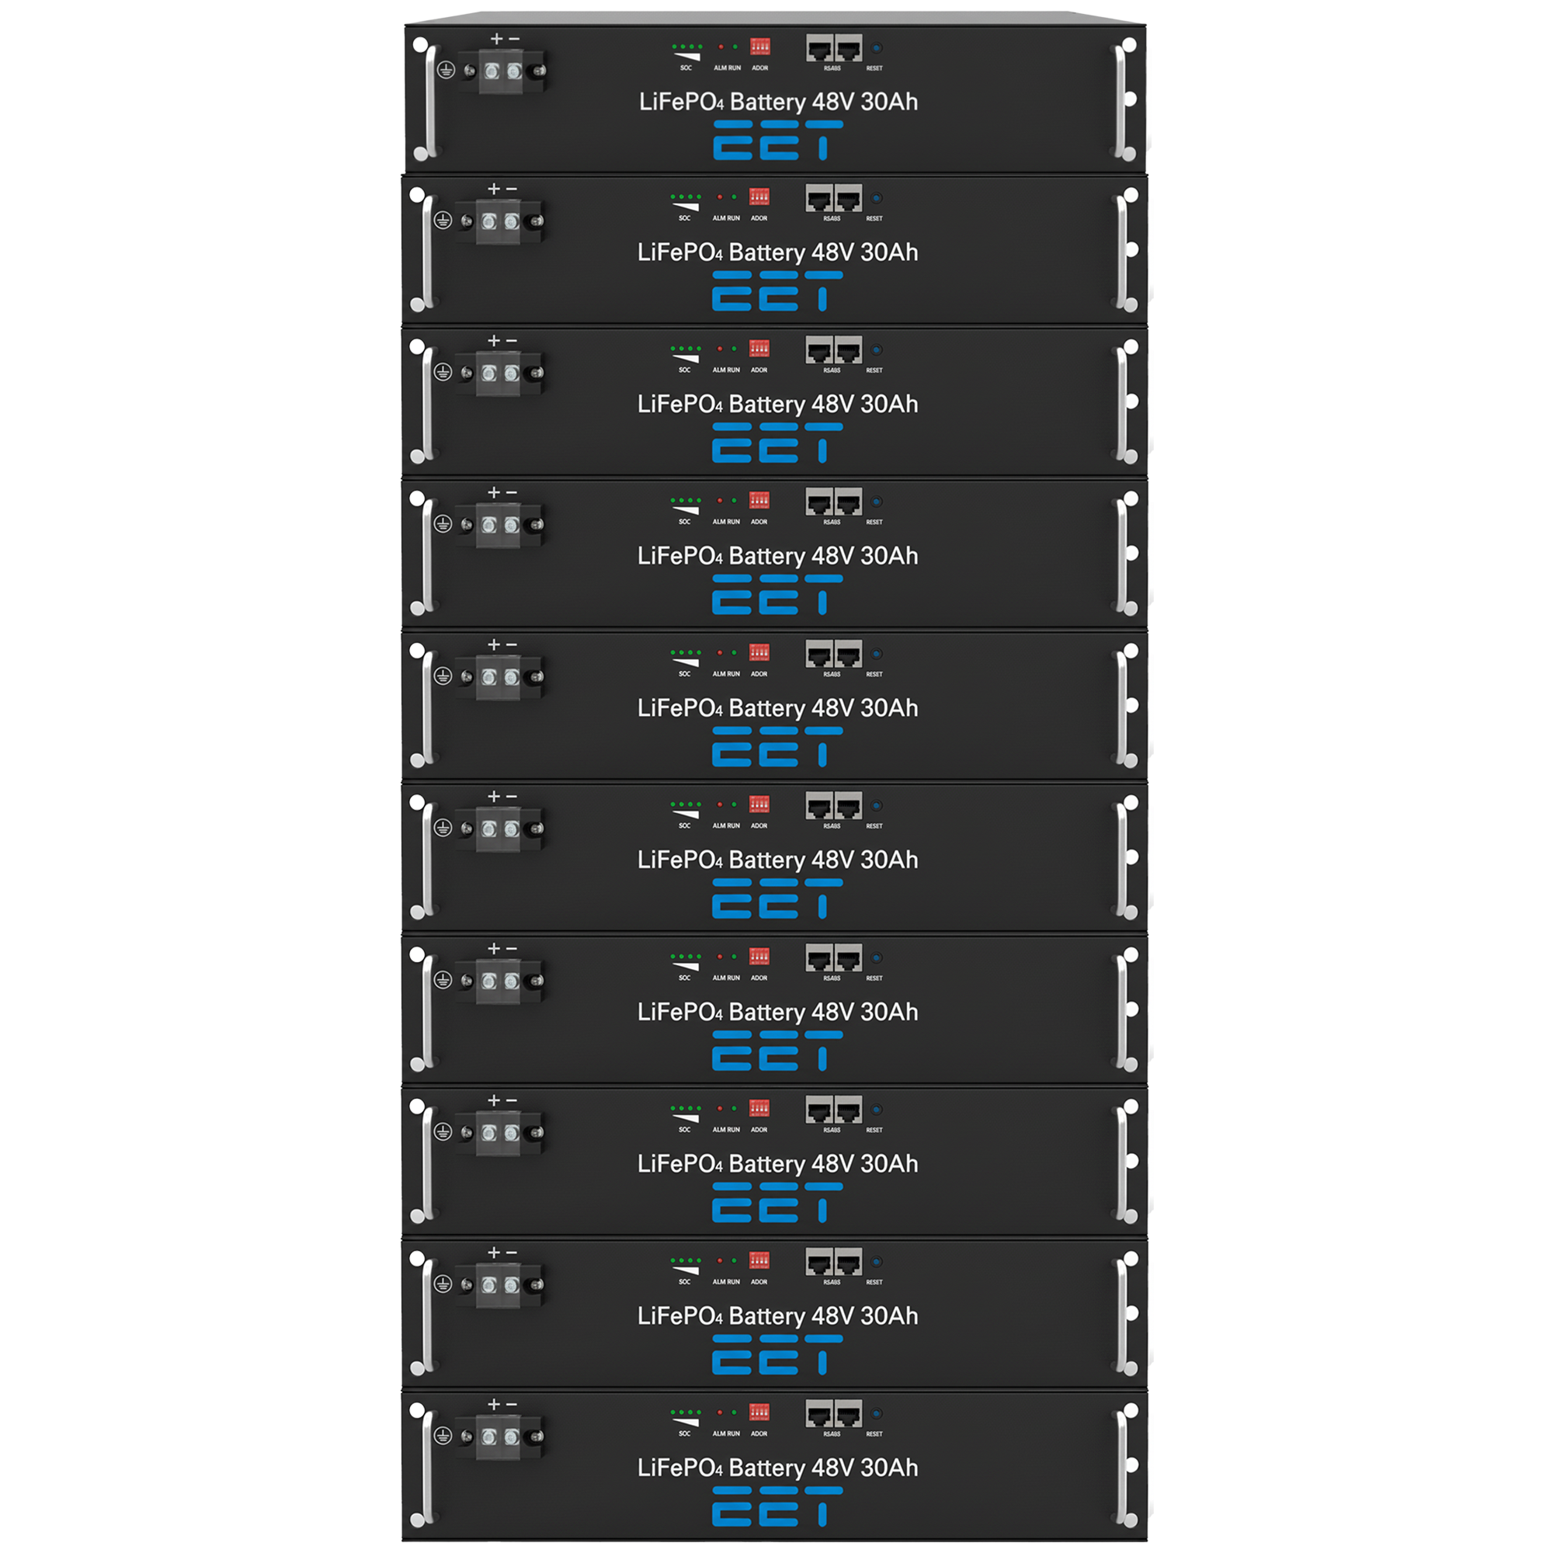This screenshot has width=1553, height=1553.
Task: Click the green RUN indicator on topmost battery
Action: coord(735,47)
